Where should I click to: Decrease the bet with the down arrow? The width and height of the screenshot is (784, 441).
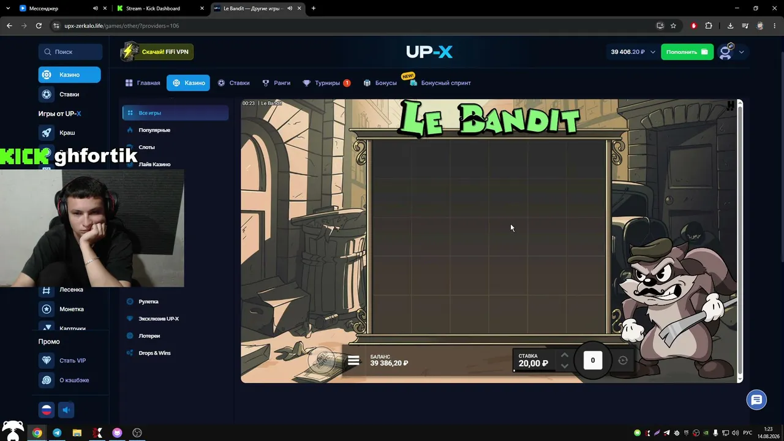[x=565, y=366]
